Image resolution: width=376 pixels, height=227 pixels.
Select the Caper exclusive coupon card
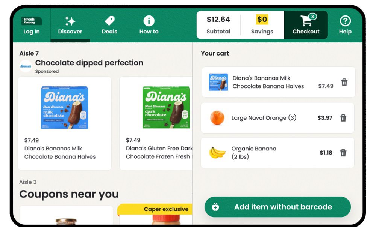[x=165, y=214]
